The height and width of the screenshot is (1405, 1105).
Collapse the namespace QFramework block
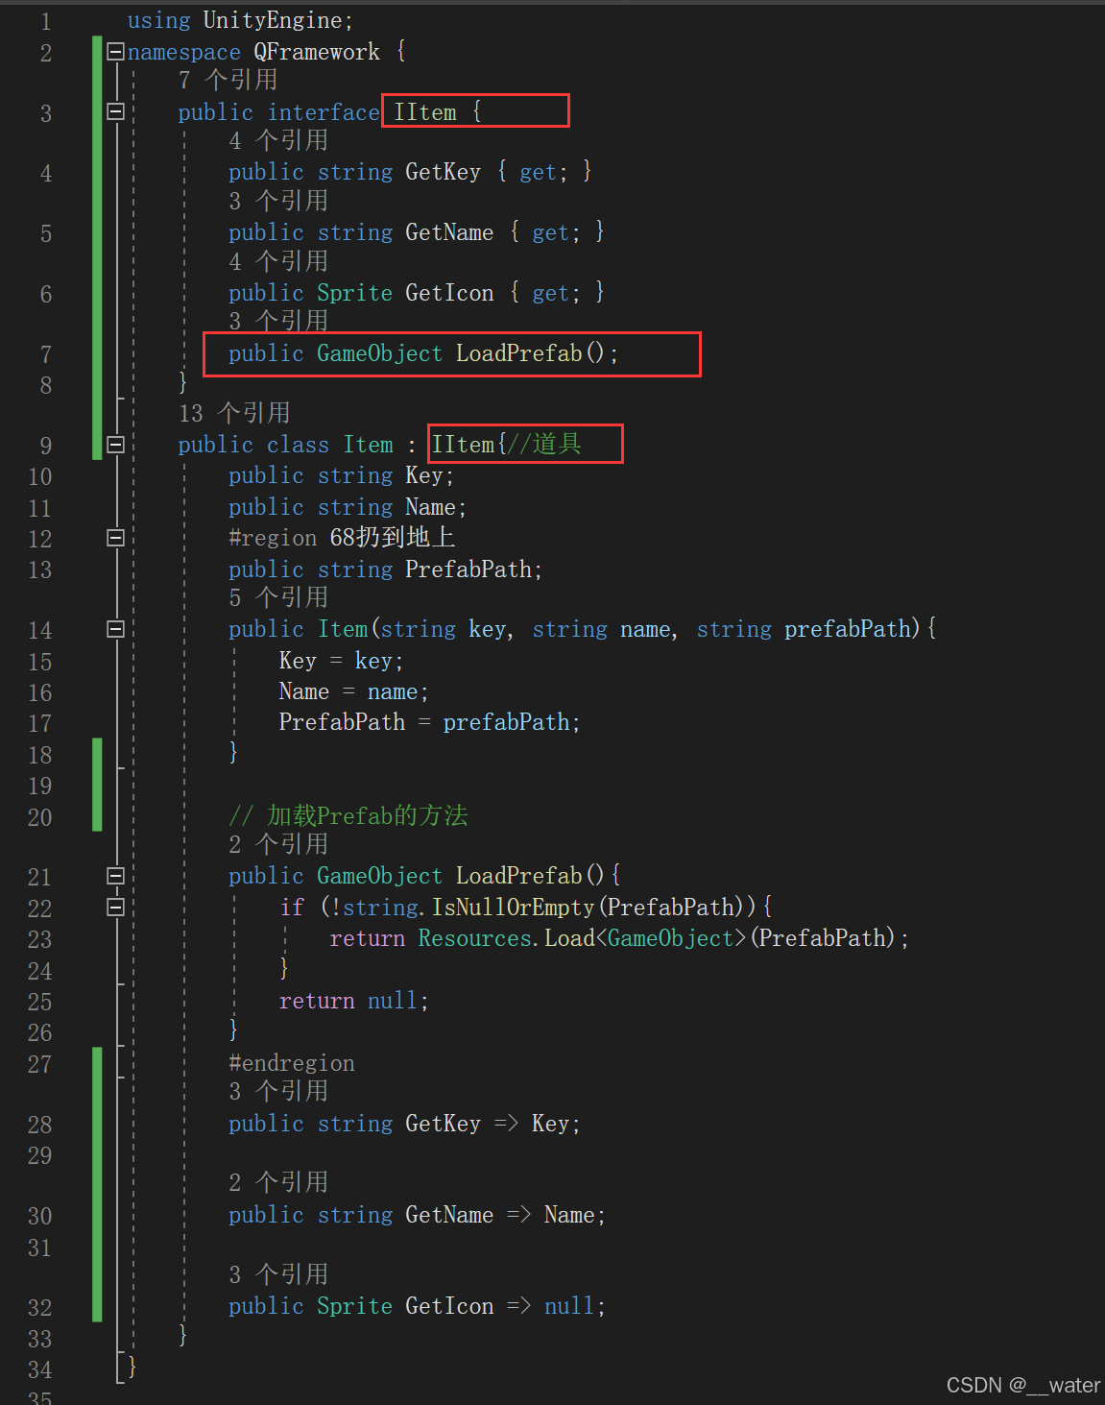pos(115,51)
